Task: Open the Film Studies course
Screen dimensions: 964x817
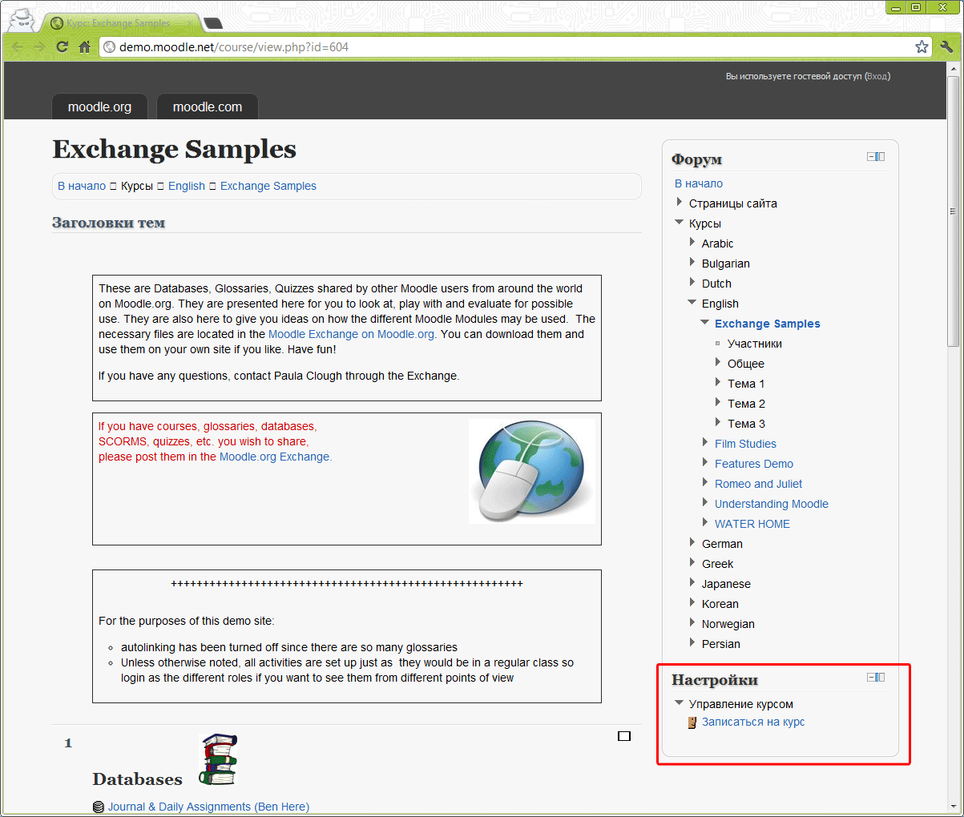Action: (745, 444)
